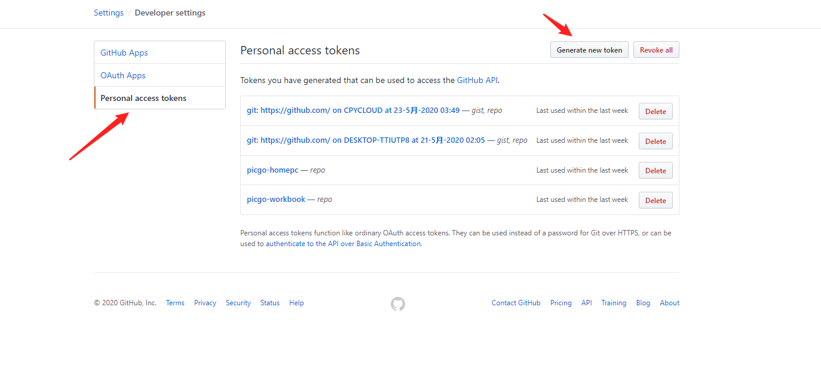Click last-used text for picgo-workbook row

click(x=582, y=200)
